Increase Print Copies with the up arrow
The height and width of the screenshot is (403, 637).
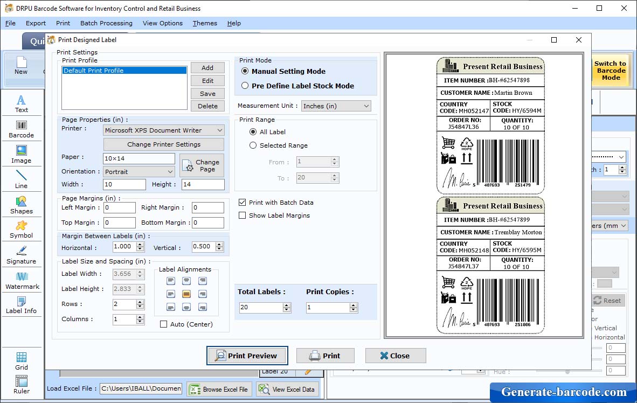(354, 305)
